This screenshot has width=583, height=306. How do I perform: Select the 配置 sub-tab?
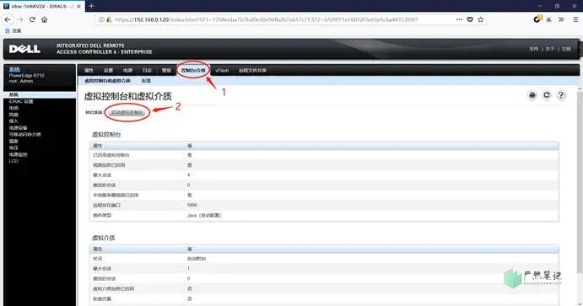tap(146, 81)
